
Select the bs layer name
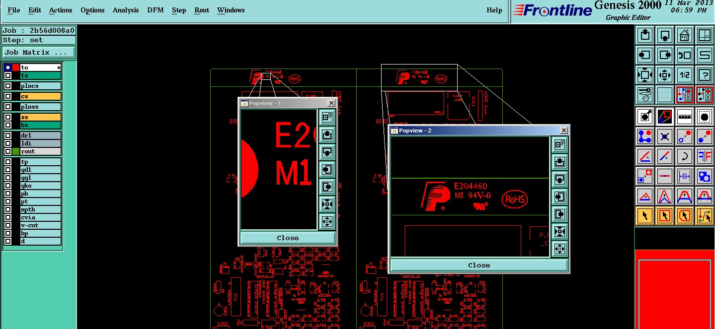(x=41, y=125)
